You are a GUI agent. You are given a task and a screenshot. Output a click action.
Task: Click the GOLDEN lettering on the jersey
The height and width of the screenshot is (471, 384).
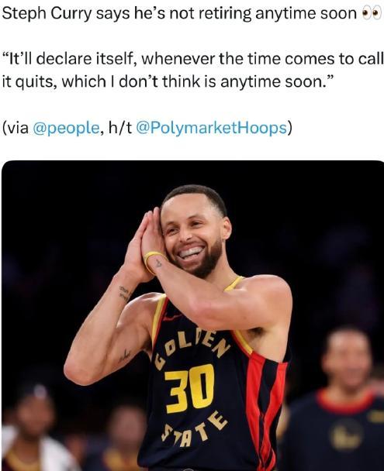click(192, 348)
